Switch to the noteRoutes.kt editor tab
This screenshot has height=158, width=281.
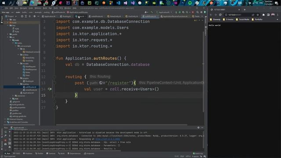tap(96, 16)
